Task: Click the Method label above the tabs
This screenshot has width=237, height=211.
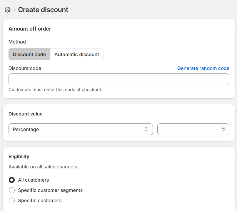Action: pos(17,42)
